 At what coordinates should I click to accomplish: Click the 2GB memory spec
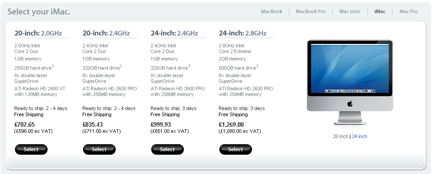point(232,59)
